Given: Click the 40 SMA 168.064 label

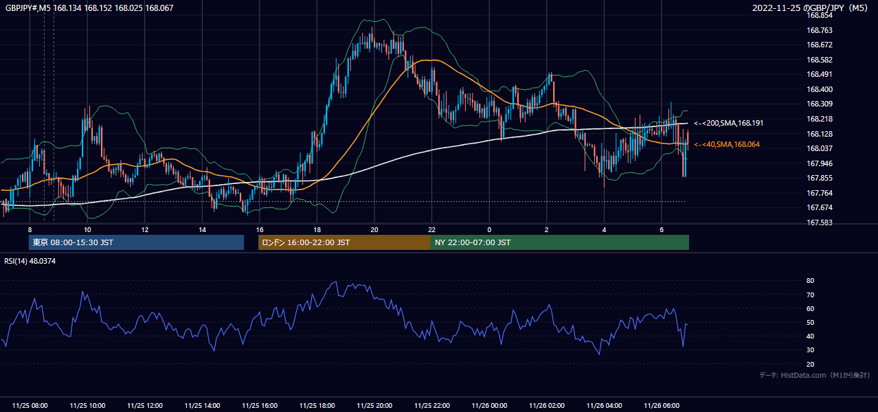Looking at the screenshot, I should (x=726, y=144).
